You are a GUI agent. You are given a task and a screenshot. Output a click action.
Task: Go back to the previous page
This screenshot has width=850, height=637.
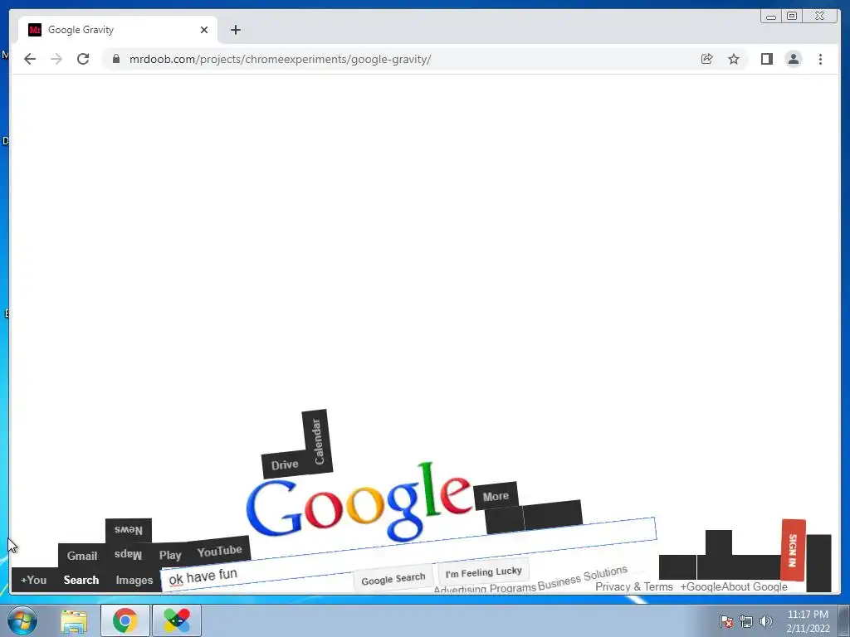click(30, 59)
